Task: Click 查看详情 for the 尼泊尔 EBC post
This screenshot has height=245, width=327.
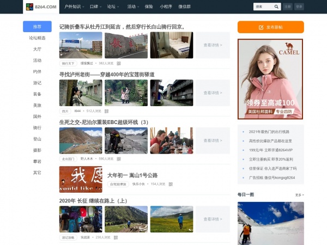Action: pos(213,140)
